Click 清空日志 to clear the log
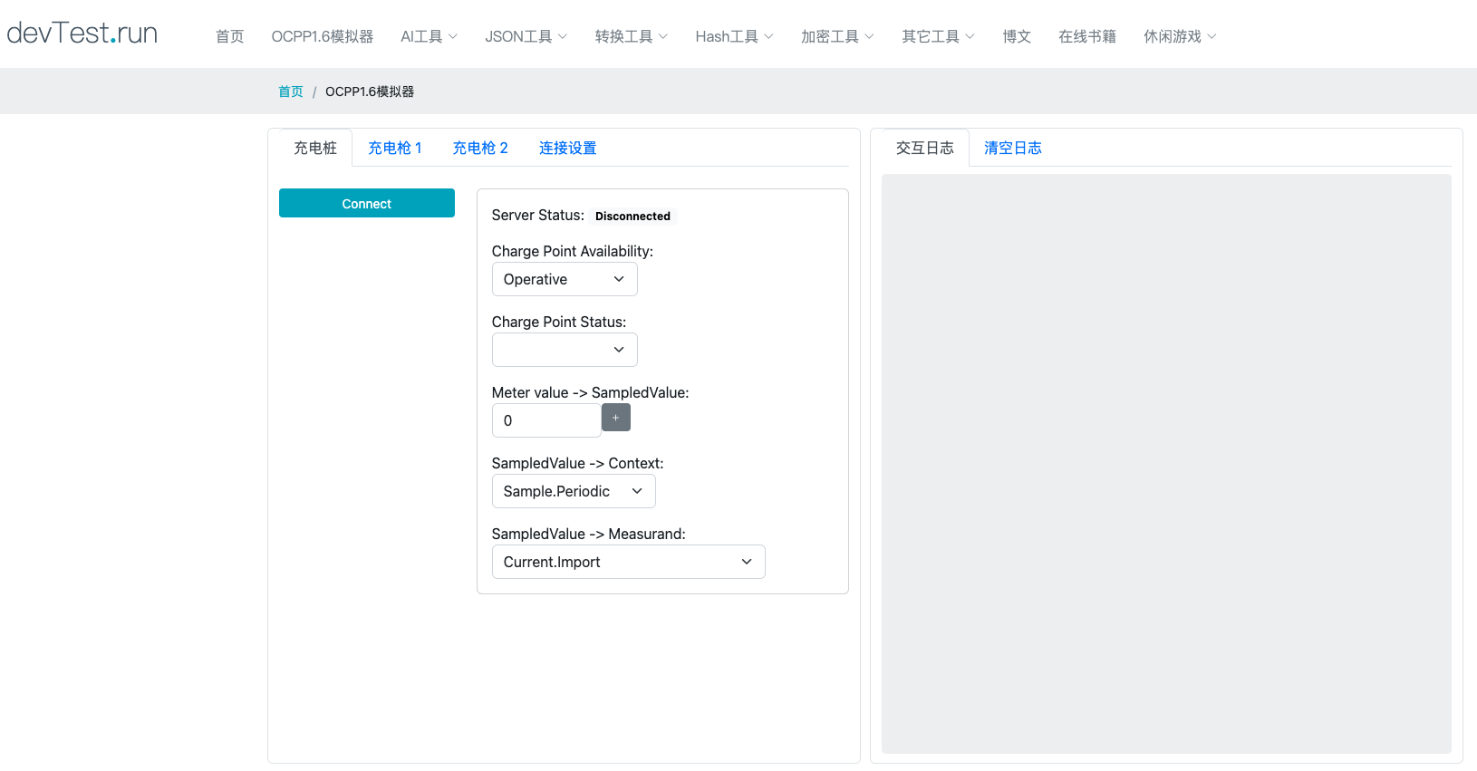 pos(1012,148)
